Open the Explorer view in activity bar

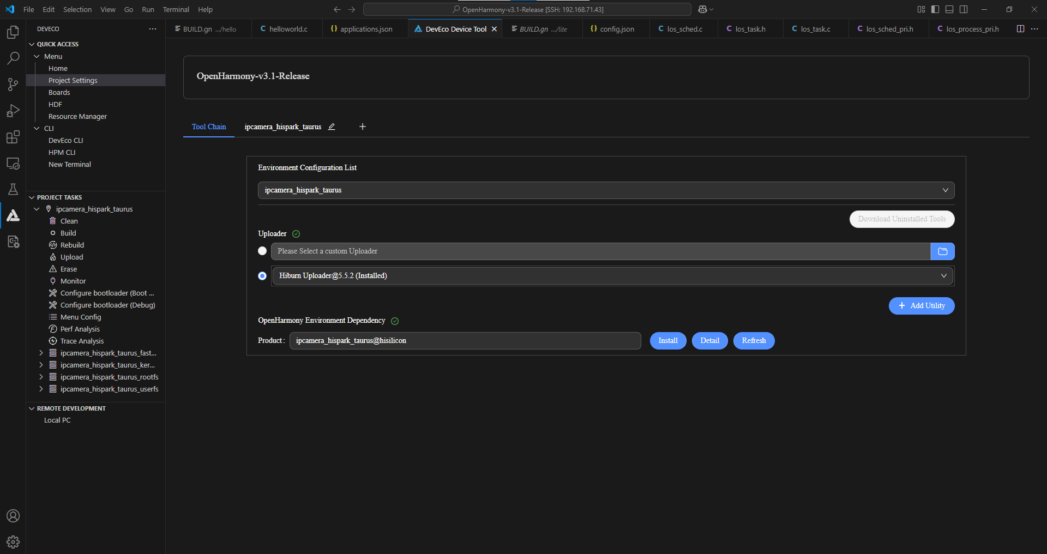point(13,32)
